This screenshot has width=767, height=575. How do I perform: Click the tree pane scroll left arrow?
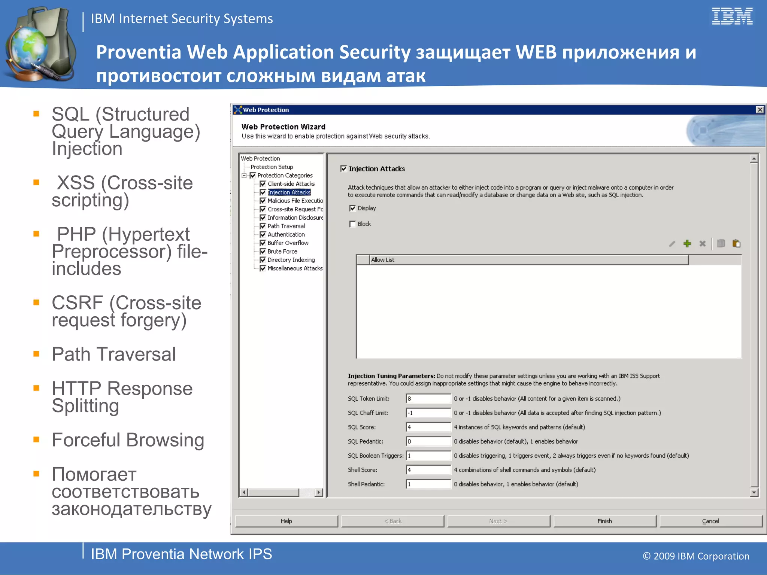244,492
